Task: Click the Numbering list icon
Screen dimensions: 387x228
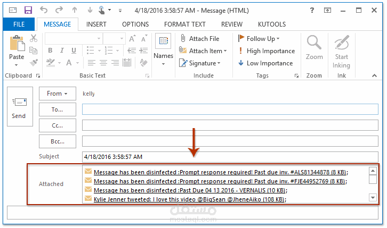Action: coord(108,50)
